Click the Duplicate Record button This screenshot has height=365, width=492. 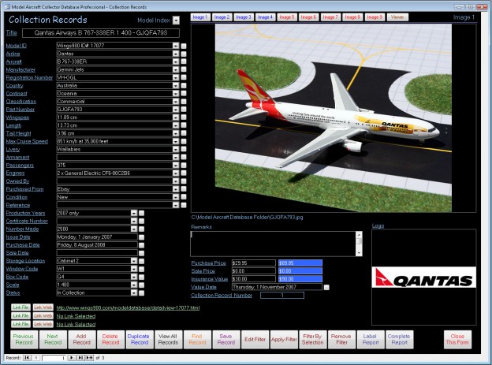pyautogui.click(x=140, y=339)
